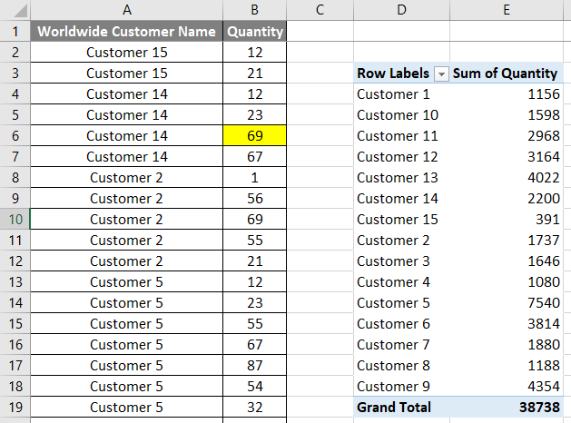Click the Grand Total label
571x423 pixels.
[401, 407]
